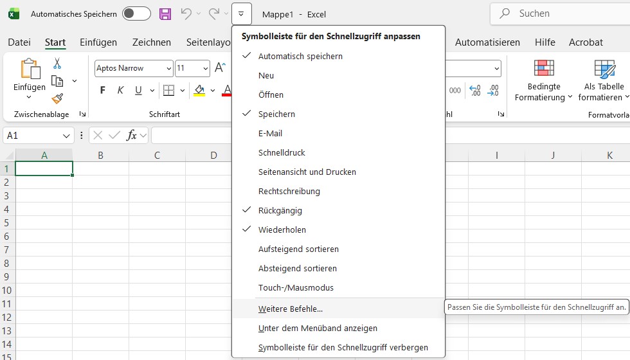Click the Bedingte Formatierung icon
This screenshot has width=630, height=360.
544,69
